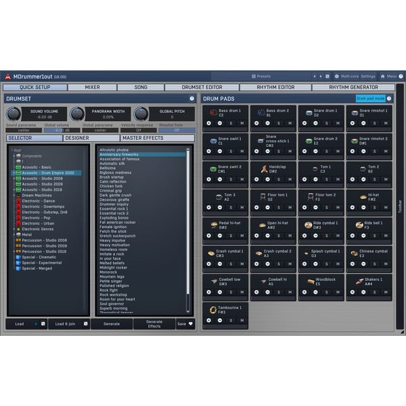
Task: Click the Cowbell low pad icon
Action: [x=213, y=281]
